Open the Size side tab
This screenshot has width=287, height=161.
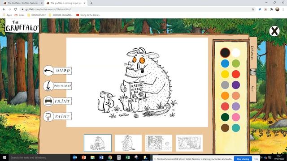tap(253, 89)
